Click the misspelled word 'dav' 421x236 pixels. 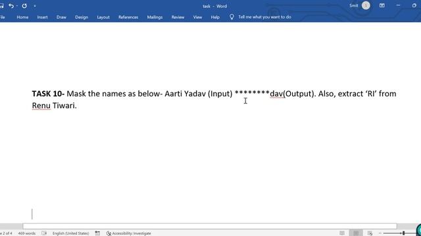(276, 94)
